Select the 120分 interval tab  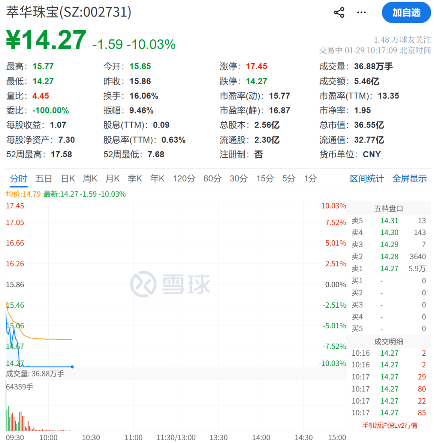tap(184, 179)
